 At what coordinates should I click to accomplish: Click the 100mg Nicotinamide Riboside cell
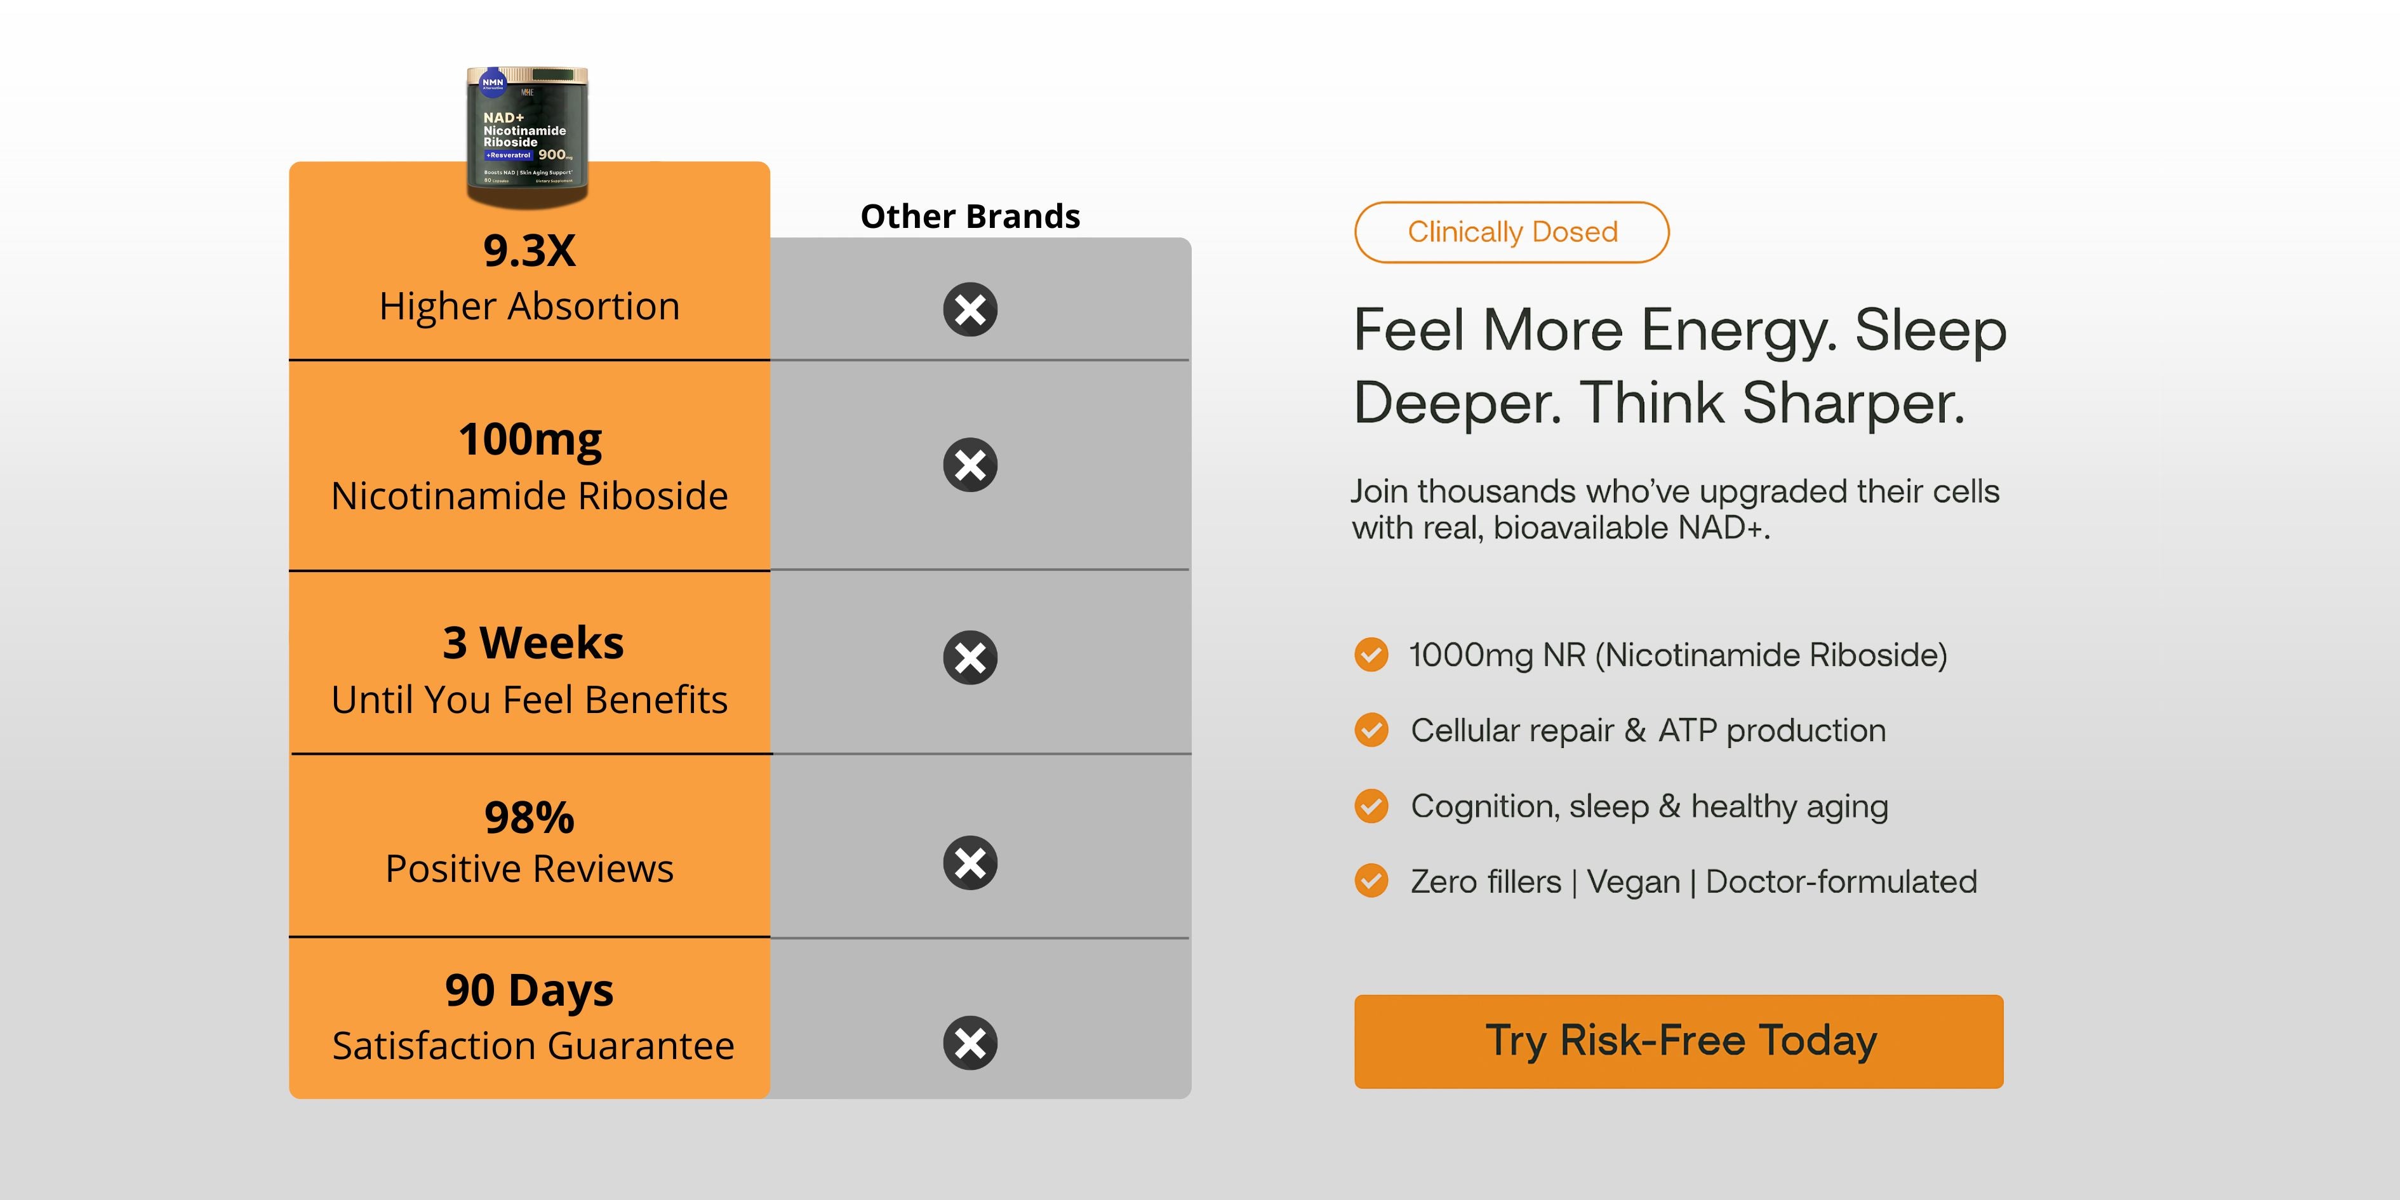pos(529,466)
